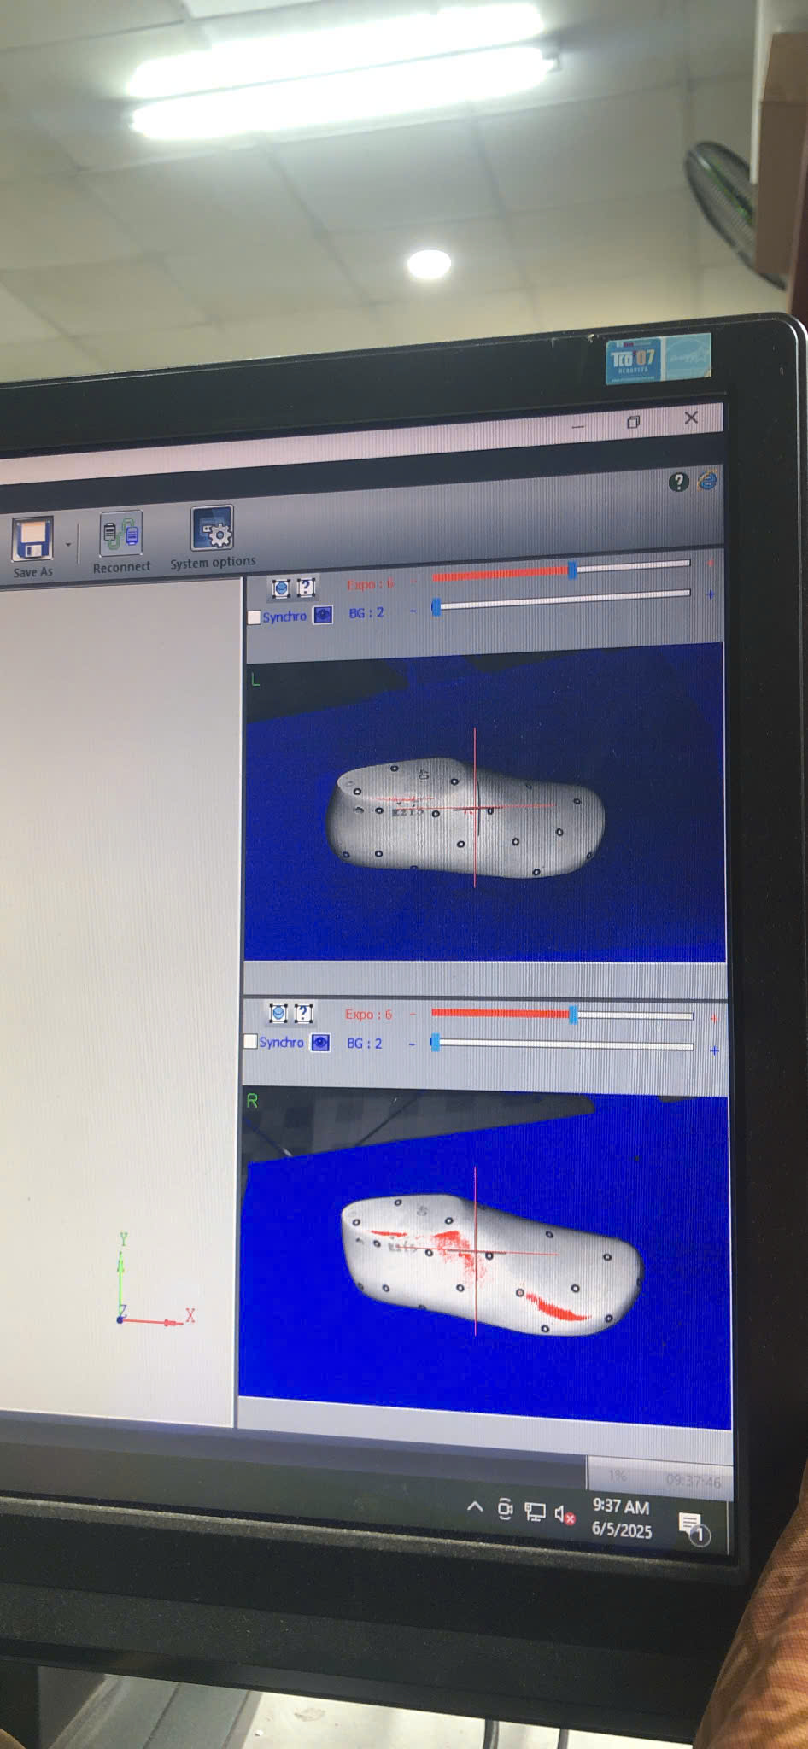Expand hidden system tray icons chevron
The width and height of the screenshot is (808, 1749).
click(475, 1507)
